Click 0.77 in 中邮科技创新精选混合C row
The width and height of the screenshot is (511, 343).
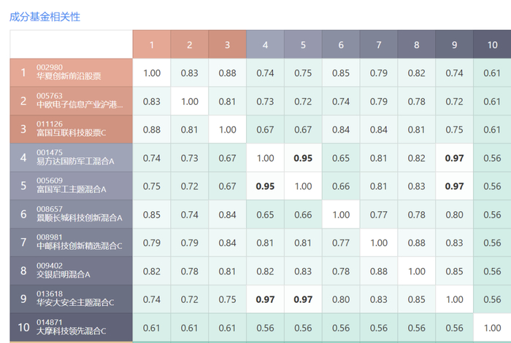click(341, 243)
